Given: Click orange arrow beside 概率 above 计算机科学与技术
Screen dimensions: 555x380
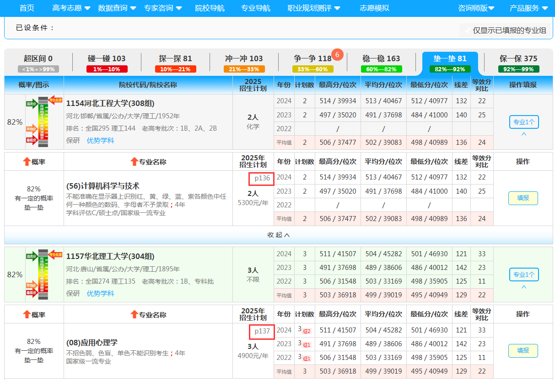Looking at the screenshot, I should [27, 161].
